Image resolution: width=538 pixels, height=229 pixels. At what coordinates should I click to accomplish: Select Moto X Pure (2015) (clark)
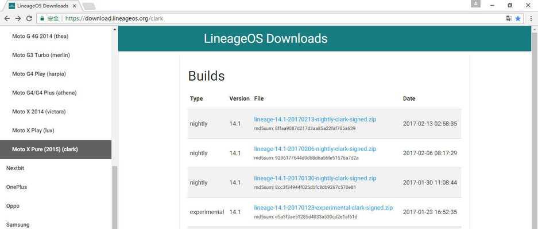pos(56,149)
